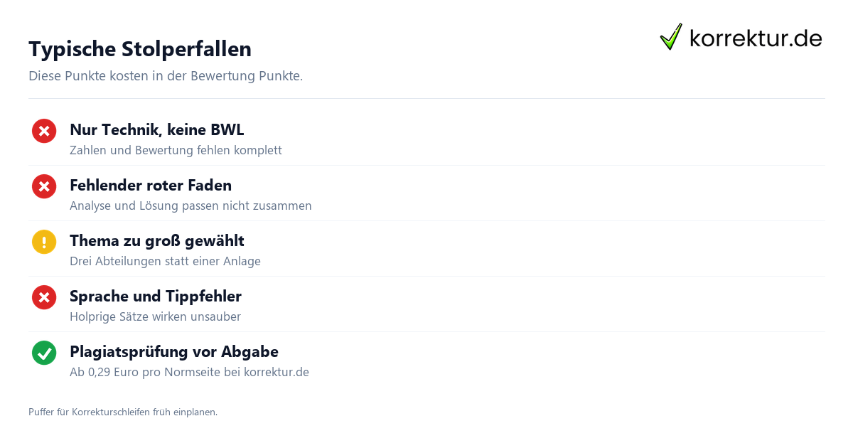
Task: Click the subtitle about Bewertung Punkte
Action: click(x=166, y=76)
